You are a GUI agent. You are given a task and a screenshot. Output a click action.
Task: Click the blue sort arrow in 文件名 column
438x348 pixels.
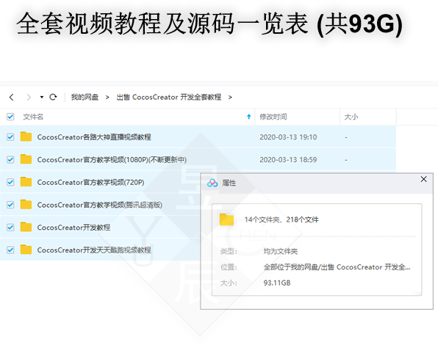[249, 117]
